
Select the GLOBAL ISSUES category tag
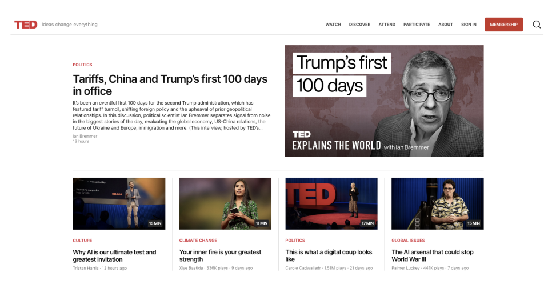pyautogui.click(x=408, y=240)
